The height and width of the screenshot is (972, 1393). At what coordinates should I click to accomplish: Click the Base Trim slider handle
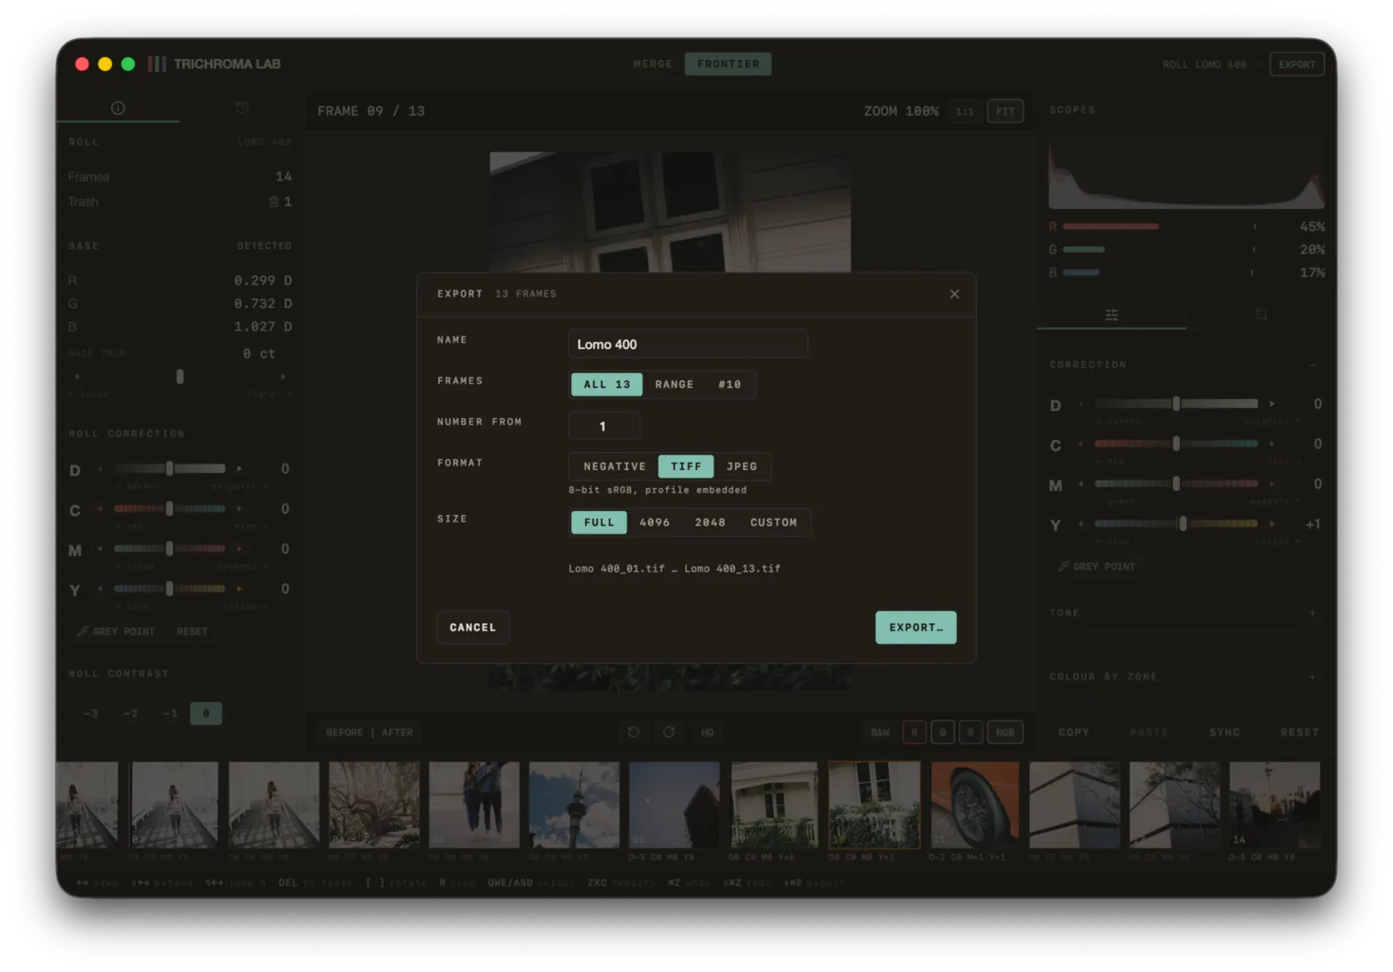pyautogui.click(x=180, y=377)
